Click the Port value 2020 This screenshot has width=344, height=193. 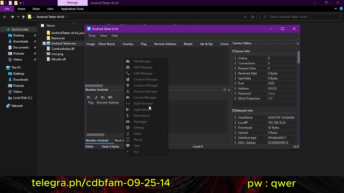click(x=271, y=83)
